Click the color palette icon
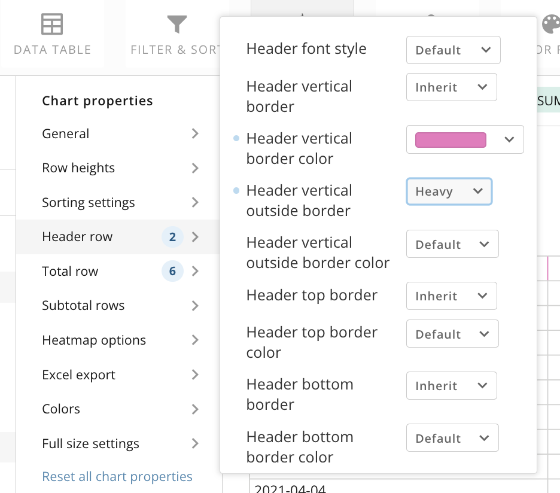The image size is (560, 493). 550,25
